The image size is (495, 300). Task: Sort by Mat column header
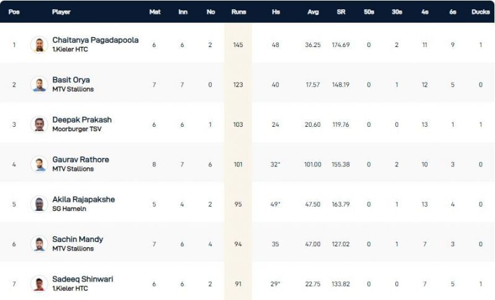click(155, 12)
